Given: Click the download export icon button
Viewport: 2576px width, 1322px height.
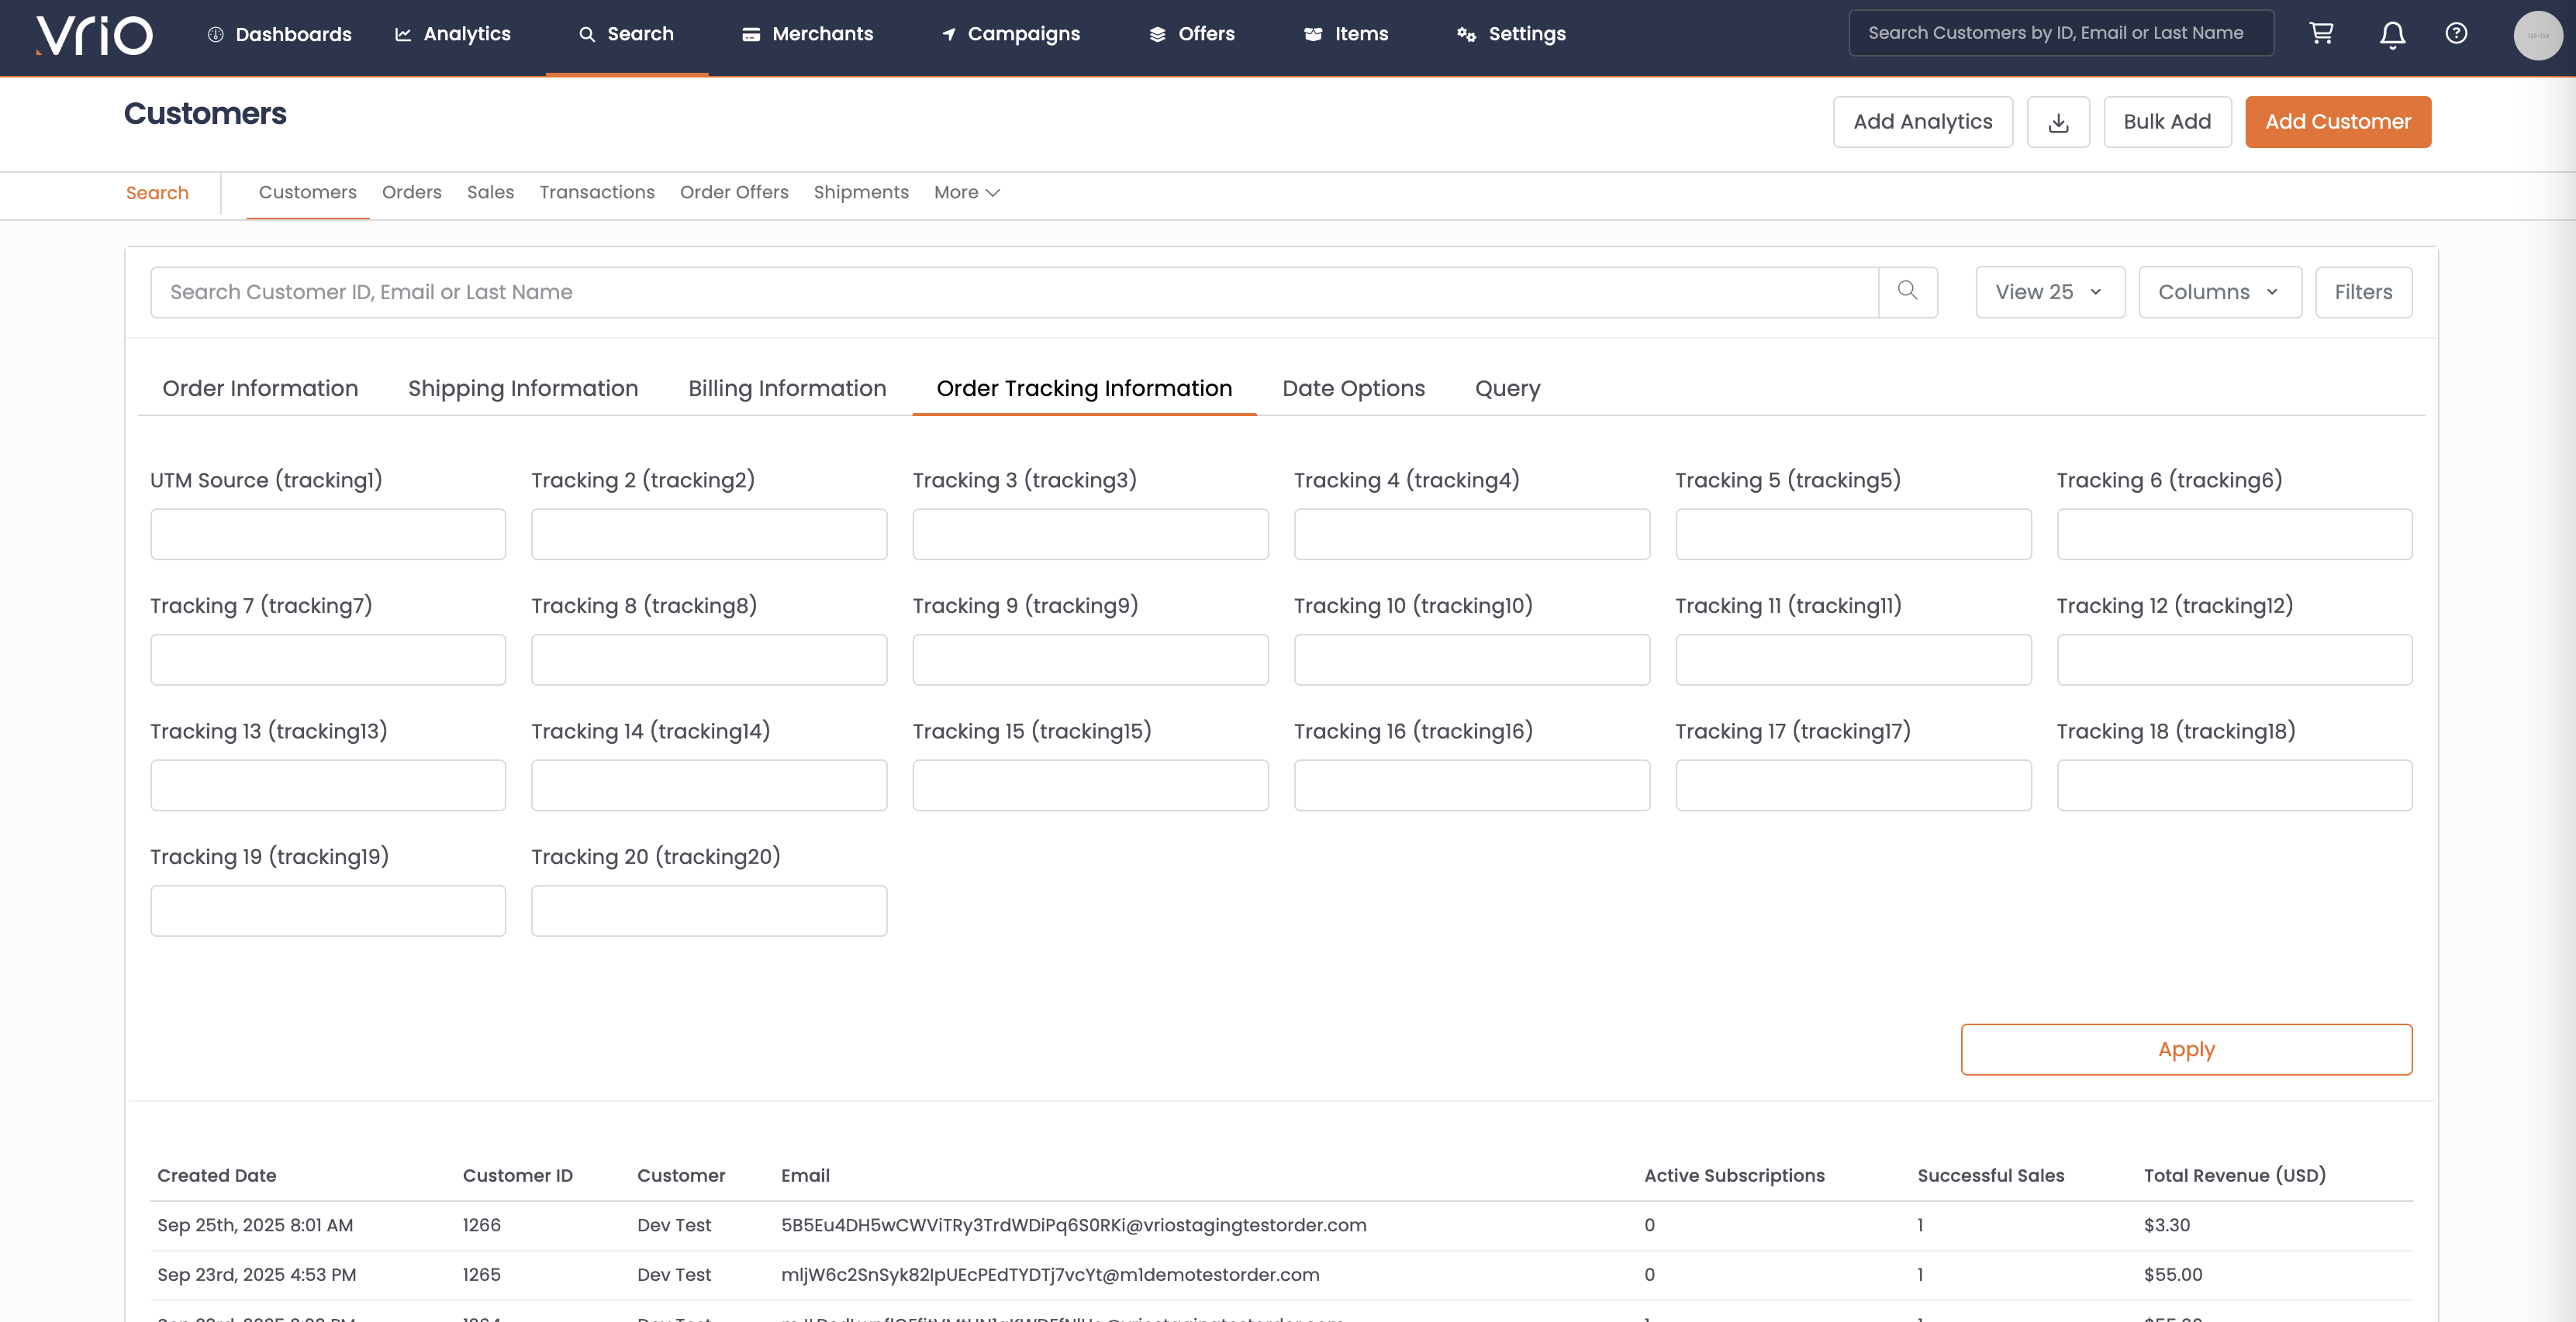Looking at the screenshot, I should tap(2058, 122).
